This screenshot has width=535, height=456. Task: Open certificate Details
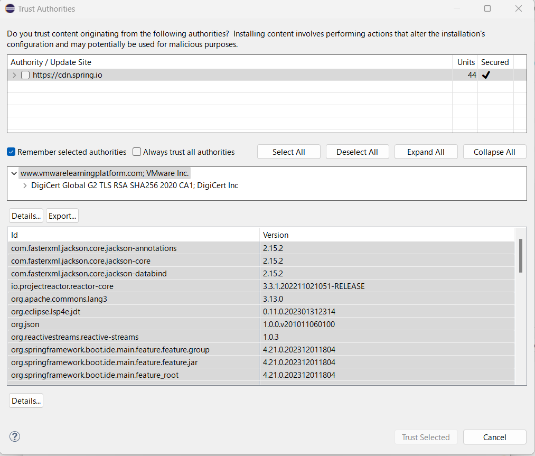[x=26, y=216]
